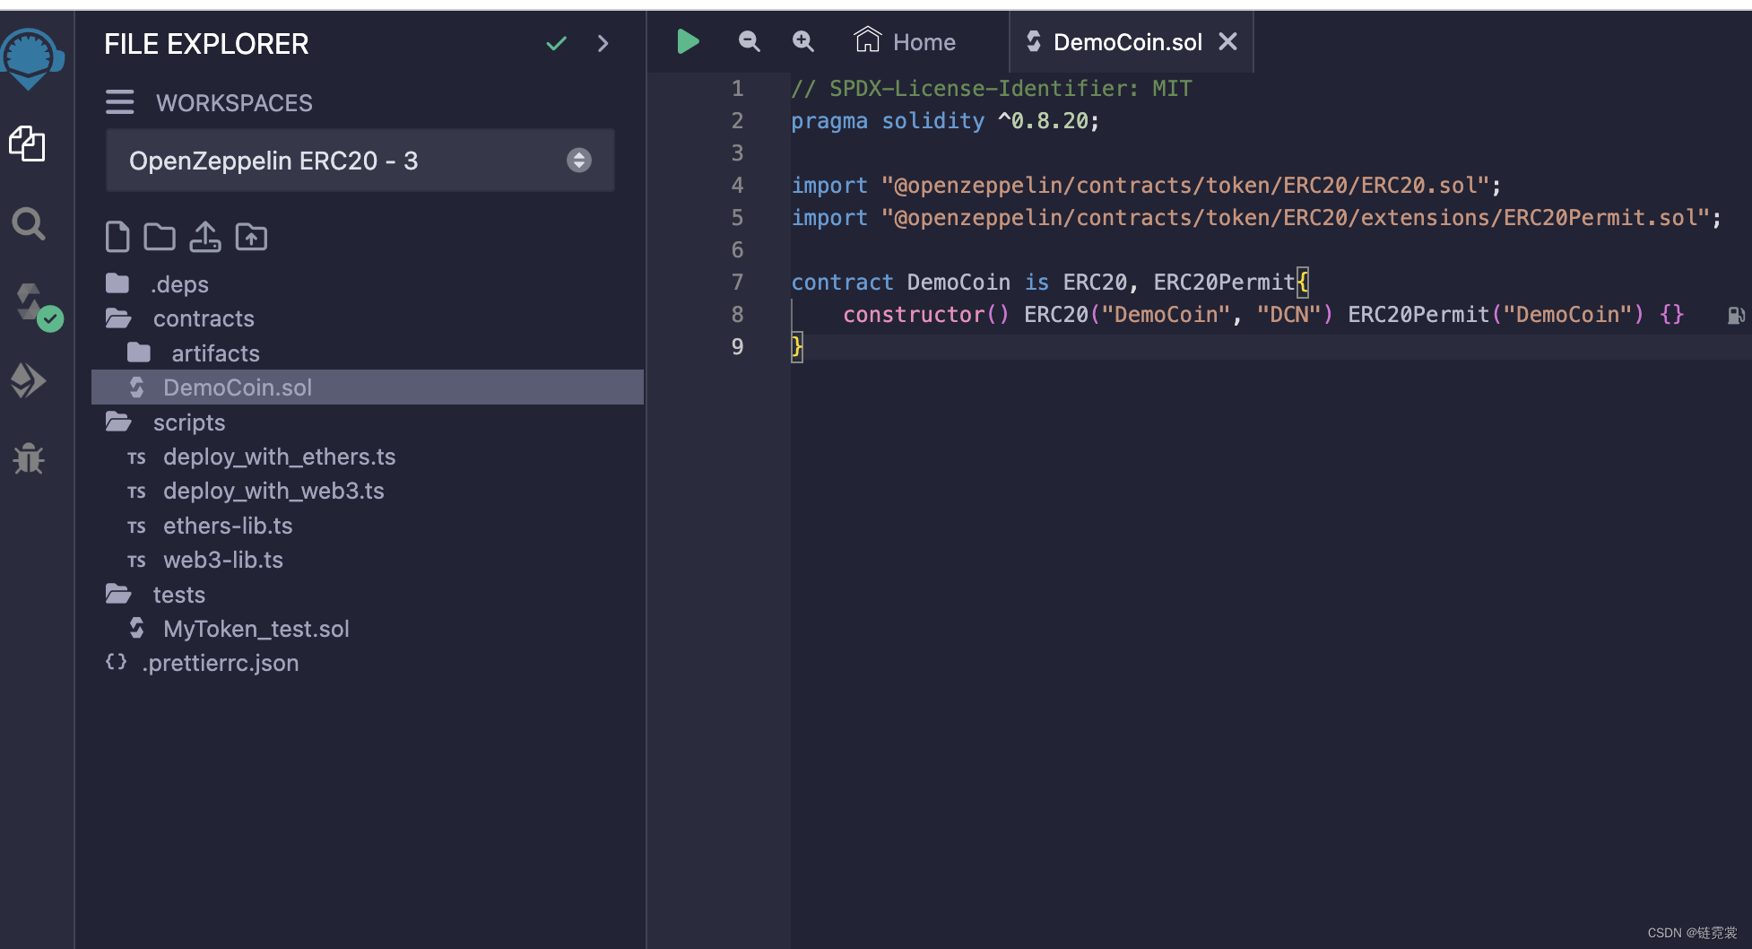The image size is (1752, 949).
Task: Create a new folder with the folder icon
Action: [160, 237]
